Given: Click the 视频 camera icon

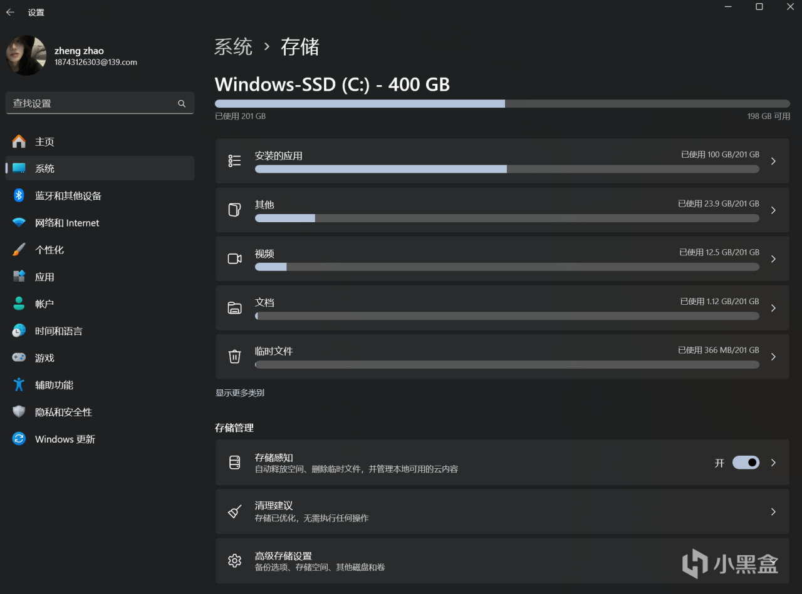Looking at the screenshot, I should pyautogui.click(x=235, y=259).
